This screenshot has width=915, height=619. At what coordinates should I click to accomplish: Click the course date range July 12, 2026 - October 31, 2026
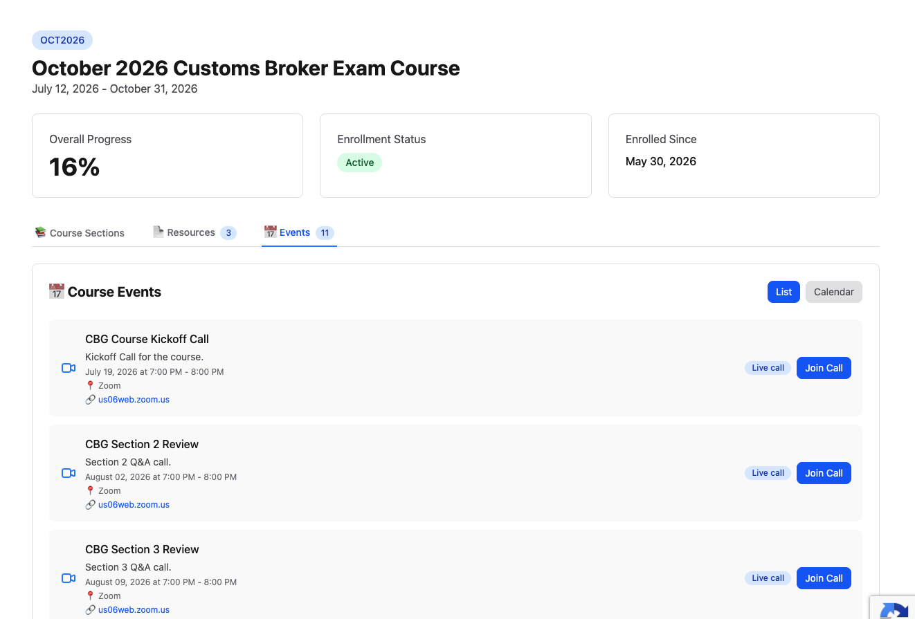click(x=115, y=89)
